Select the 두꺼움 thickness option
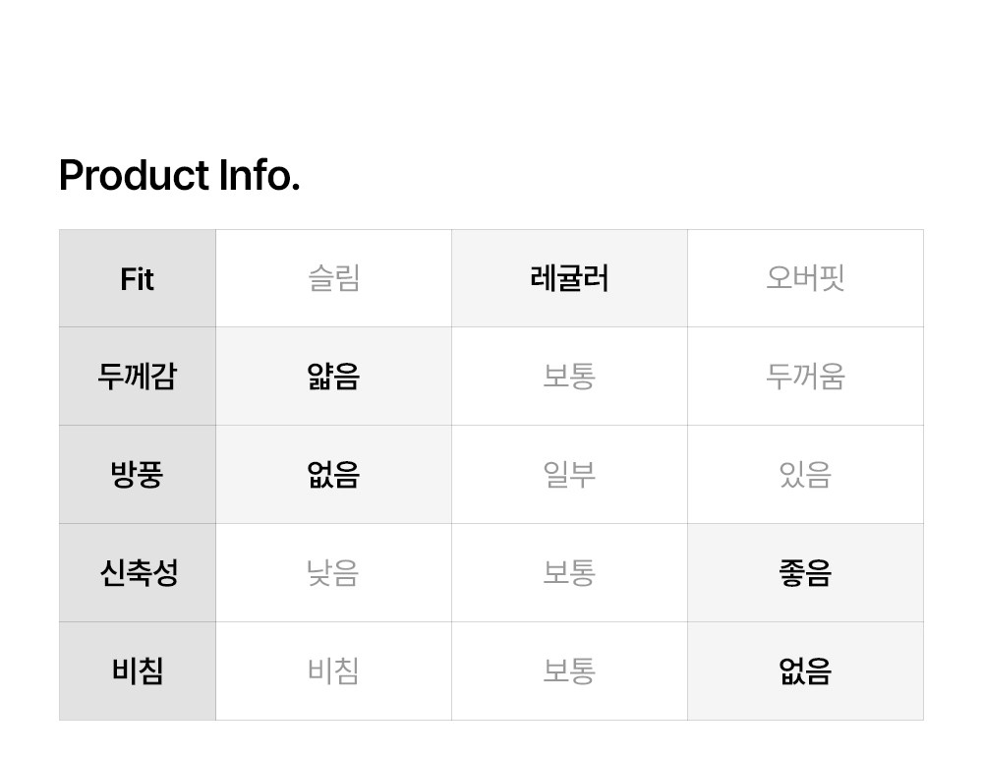983x758 pixels. pos(805,377)
